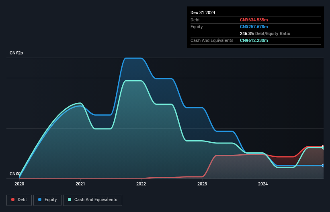Viewport: 330px width, 212px height.
Task: Click the 2022 x-axis label
Action: click(141, 184)
